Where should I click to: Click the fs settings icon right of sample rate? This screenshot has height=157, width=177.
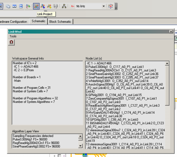pyautogui.click(x=111, y=6)
